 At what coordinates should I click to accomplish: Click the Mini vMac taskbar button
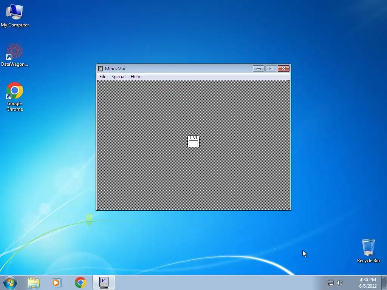(104, 282)
